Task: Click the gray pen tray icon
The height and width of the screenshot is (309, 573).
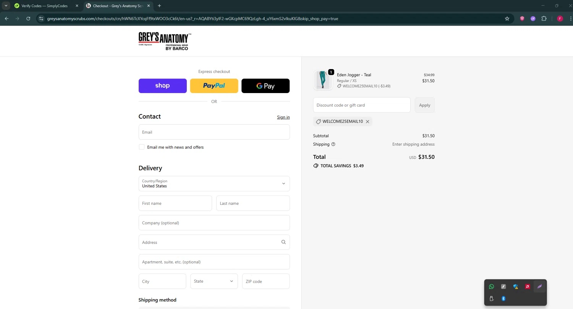Action: (x=503, y=286)
